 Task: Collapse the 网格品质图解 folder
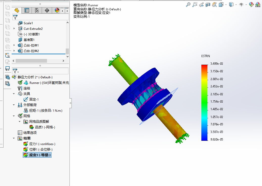[x=20, y=122]
